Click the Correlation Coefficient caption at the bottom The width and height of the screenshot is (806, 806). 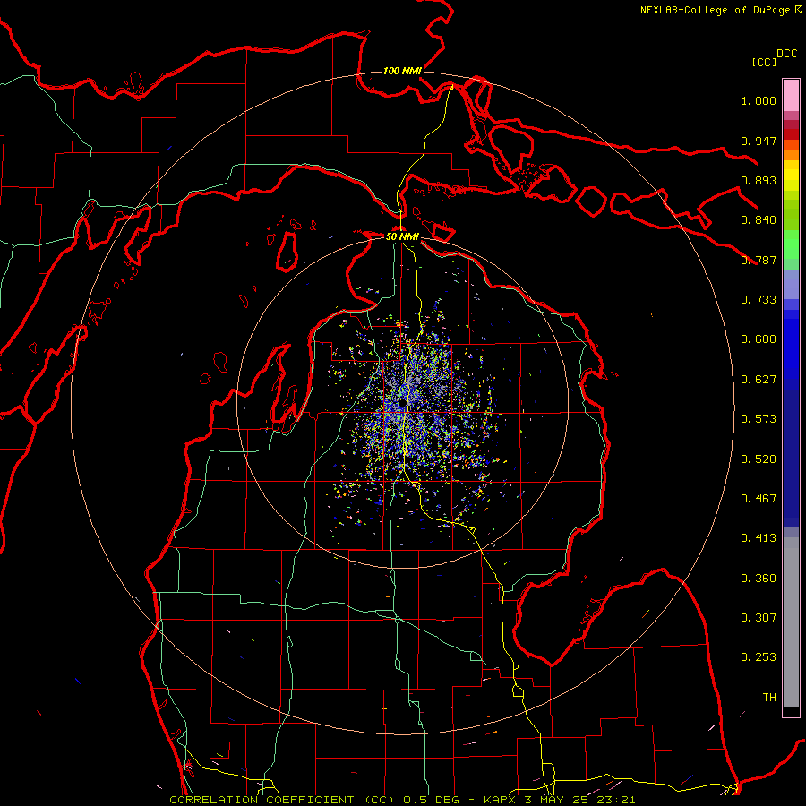(402, 800)
